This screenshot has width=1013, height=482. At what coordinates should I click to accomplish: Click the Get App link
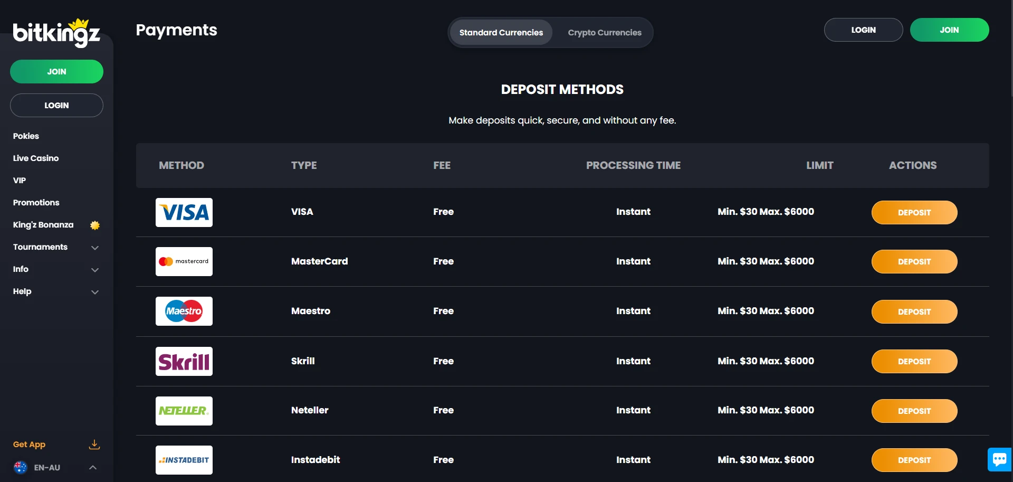[29, 445]
